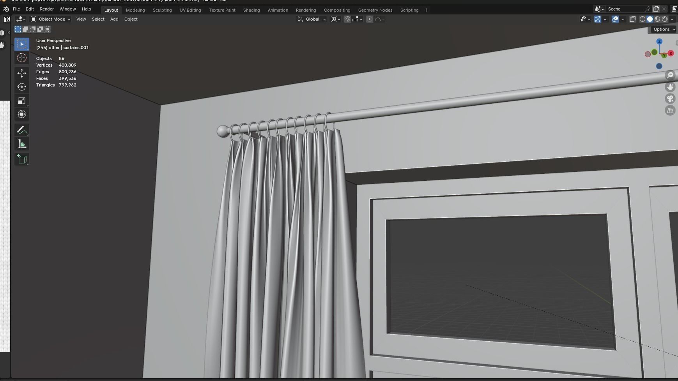Select the Measure tool

(x=22, y=144)
